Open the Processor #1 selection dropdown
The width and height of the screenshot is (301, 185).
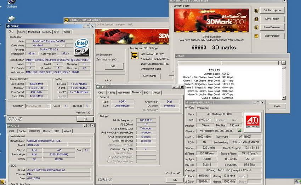pyautogui.click(x=38, y=106)
